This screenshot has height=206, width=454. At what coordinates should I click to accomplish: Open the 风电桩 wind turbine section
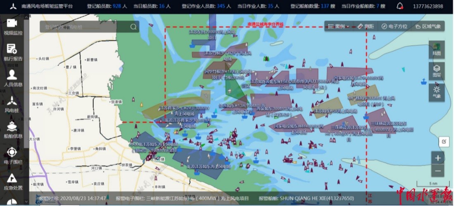[12, 104]
